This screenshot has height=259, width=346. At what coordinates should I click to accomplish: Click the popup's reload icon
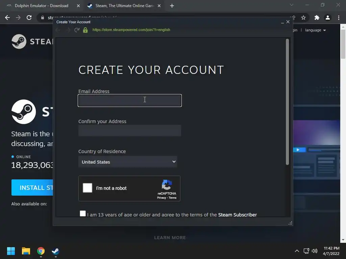tap(77, 30)
